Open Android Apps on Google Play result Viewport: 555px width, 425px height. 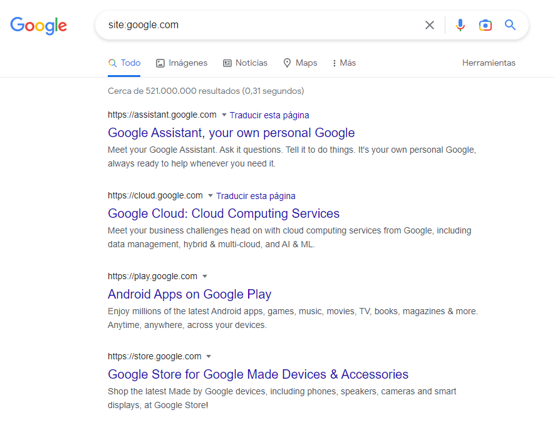(190, 294)
